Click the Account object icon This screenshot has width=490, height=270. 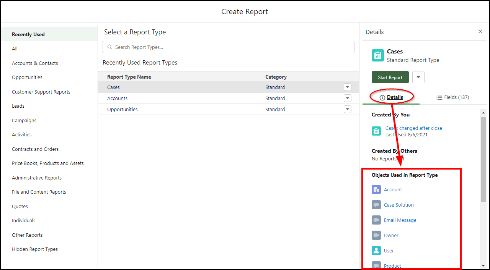(x=376, y=189)
